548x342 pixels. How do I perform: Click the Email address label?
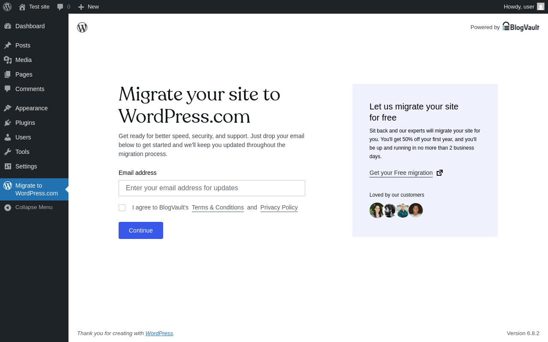pos(137,173)
